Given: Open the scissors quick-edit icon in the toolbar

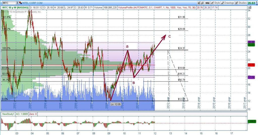Looking at the screenshot, I should click(199, 3).
